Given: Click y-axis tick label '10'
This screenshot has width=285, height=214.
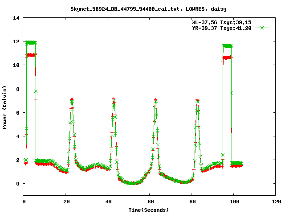Looking at the screenshot, I should coord(16,65).
